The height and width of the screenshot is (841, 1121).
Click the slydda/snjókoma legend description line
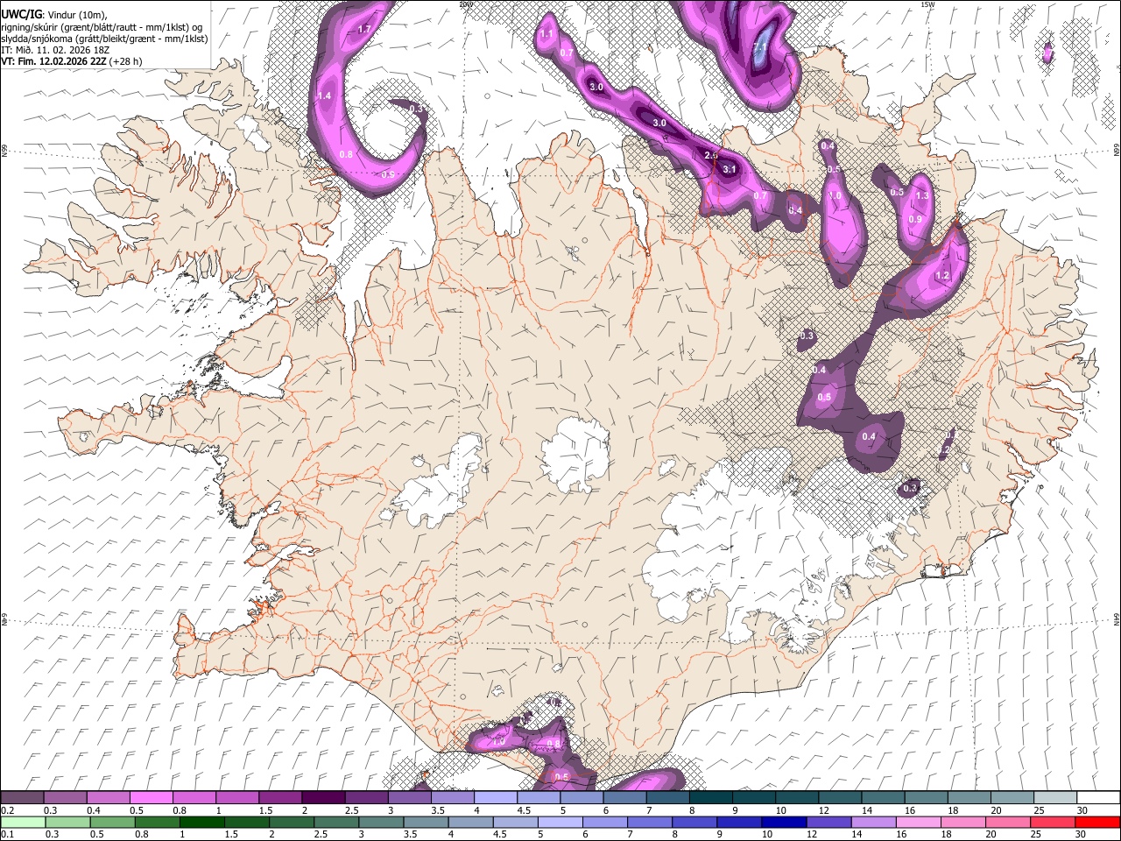[x=104, y=39]
